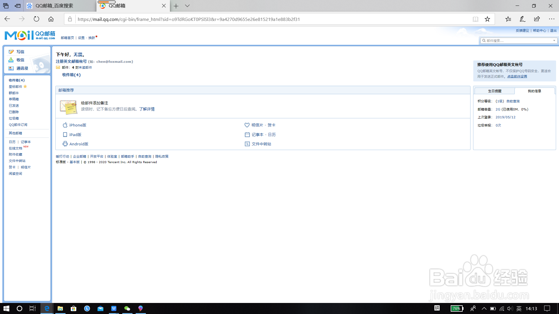Click the receive mail (收信) icon

coord(11,60)
